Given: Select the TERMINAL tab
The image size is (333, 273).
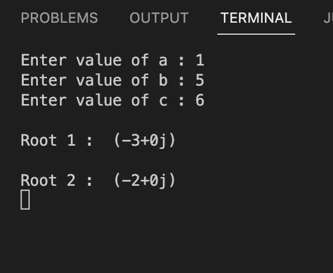Looking at the screenshot, I should pyautogui.click(x=256, y=18).
